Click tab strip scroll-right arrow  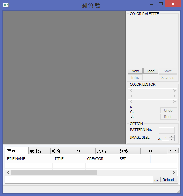pos(176,151)
